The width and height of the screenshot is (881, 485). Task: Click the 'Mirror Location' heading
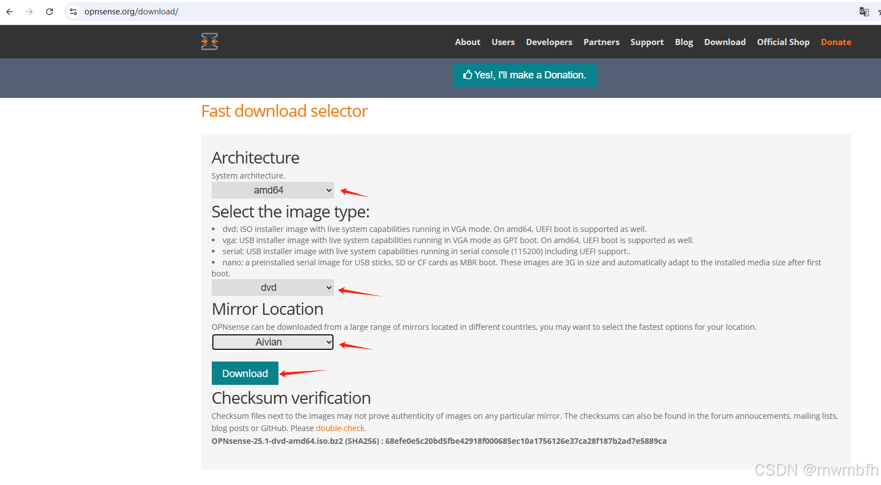click(x=267, y=309)
